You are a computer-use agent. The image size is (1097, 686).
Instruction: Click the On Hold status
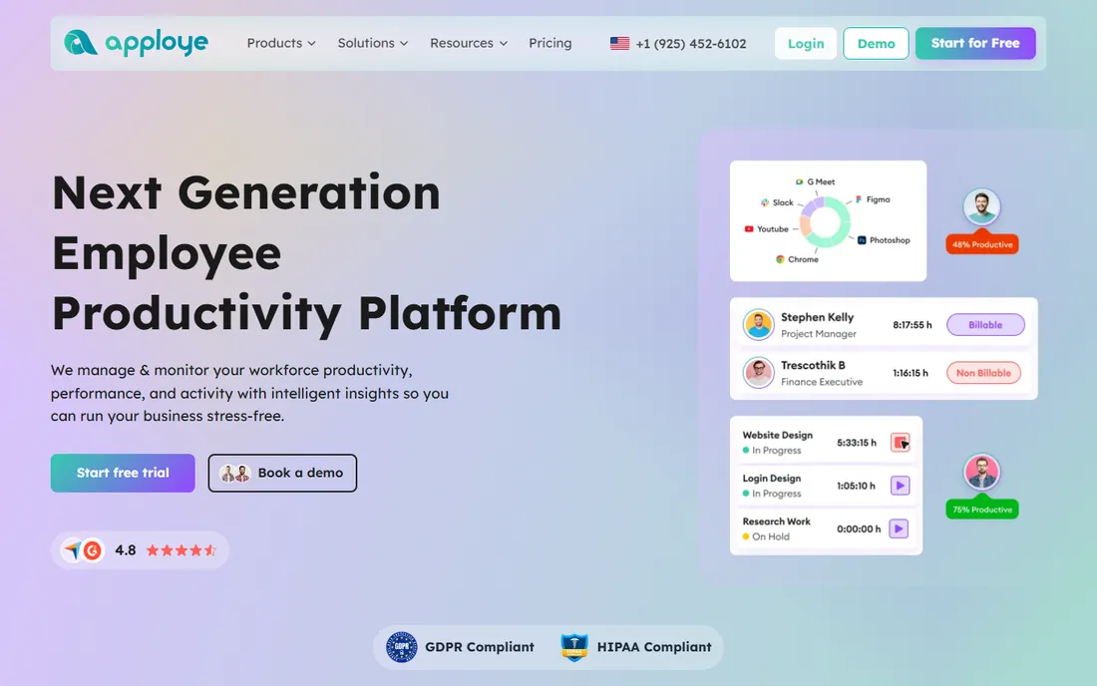766,537
